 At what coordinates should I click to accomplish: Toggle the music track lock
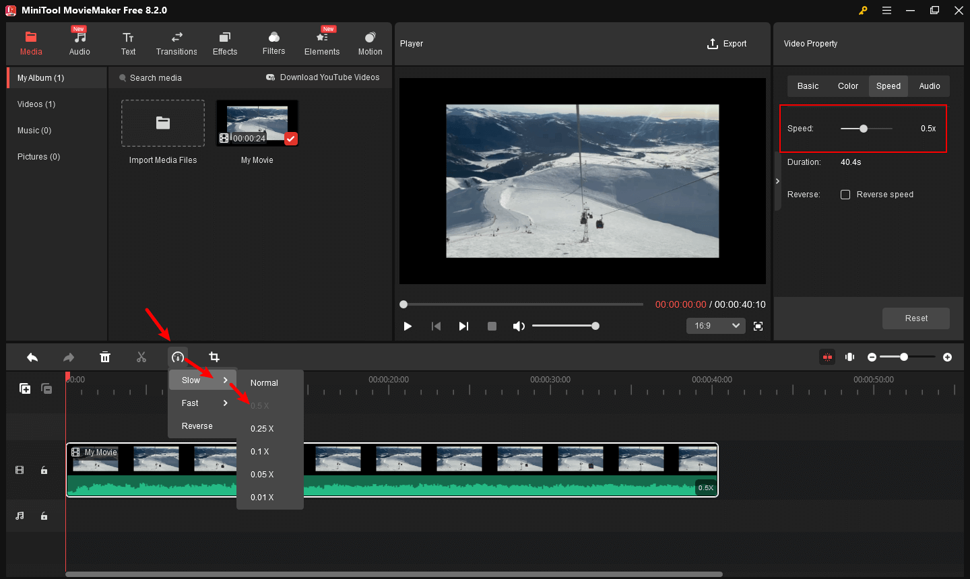[44, 516]
